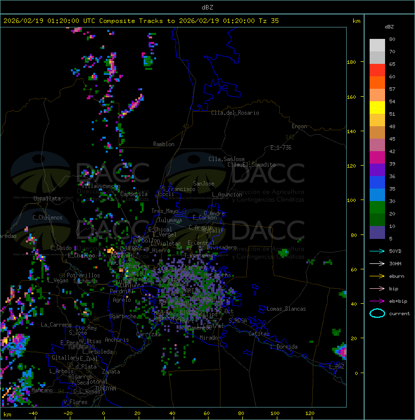This screenshot has height=420, width=415.
Task: Click the magenta 42–39 dBZ swatch
Action: 377,158
